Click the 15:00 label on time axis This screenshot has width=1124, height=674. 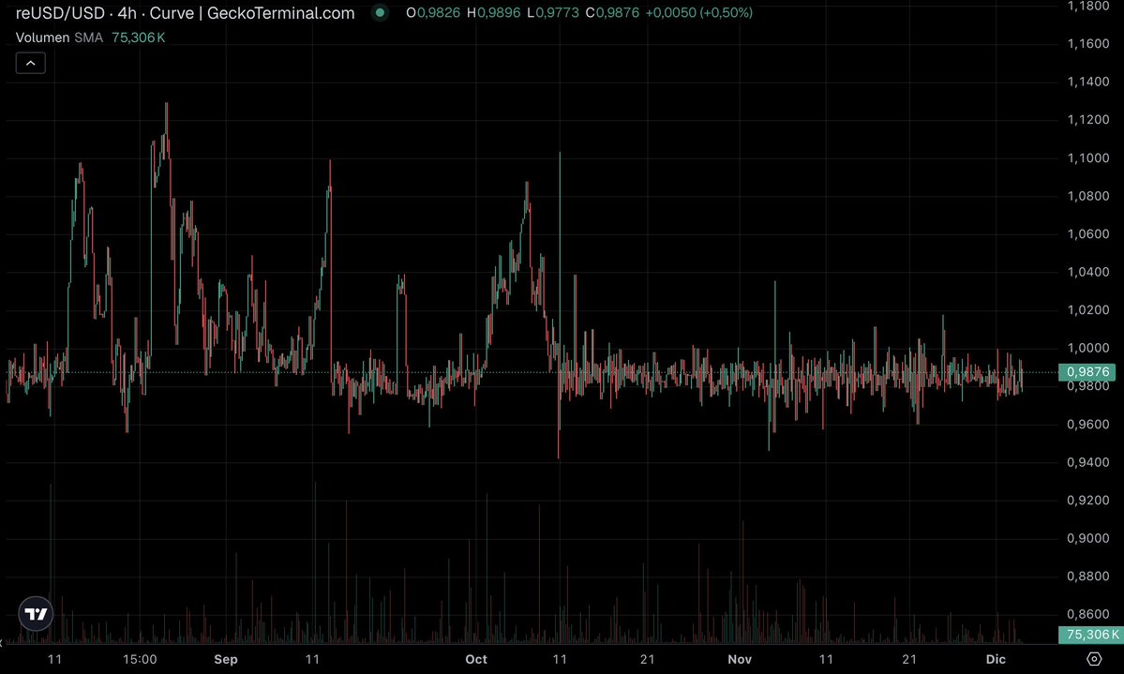tap(140, 659)
